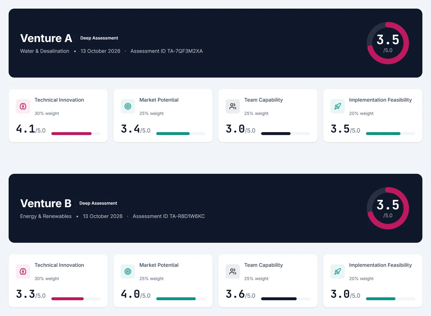Click Venture B's Deep Assessment badge
Viewport: 431px width, 316px height.
pos(98,203)
